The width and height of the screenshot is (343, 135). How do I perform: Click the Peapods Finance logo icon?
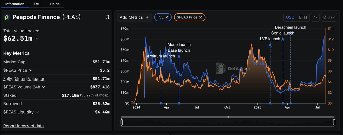pos(7,17)
